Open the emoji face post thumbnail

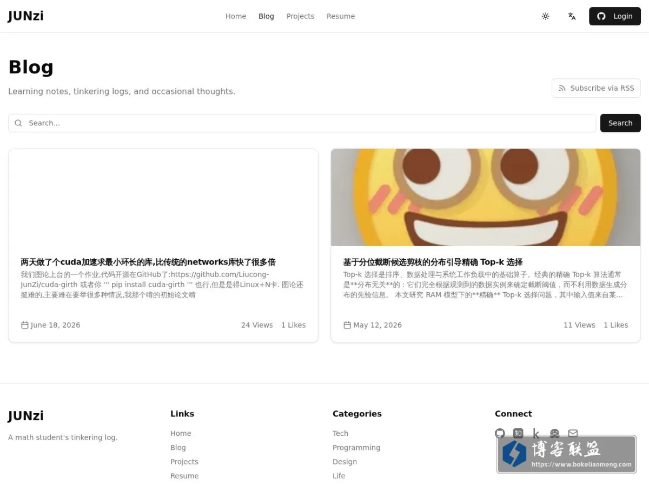pyautogui.click(x=486, y=198)
